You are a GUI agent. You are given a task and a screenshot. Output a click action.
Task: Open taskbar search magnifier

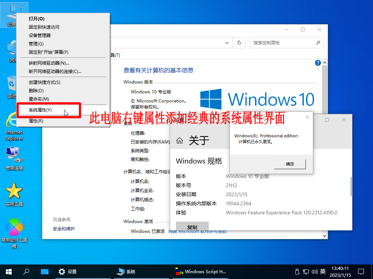pos(26,272)
